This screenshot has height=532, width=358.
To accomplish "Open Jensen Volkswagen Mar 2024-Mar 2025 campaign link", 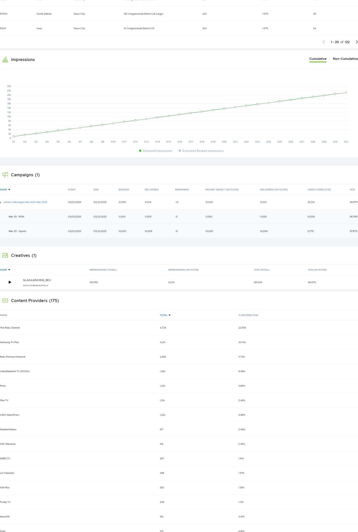I will pyautogui.click(x=25, y=202).
